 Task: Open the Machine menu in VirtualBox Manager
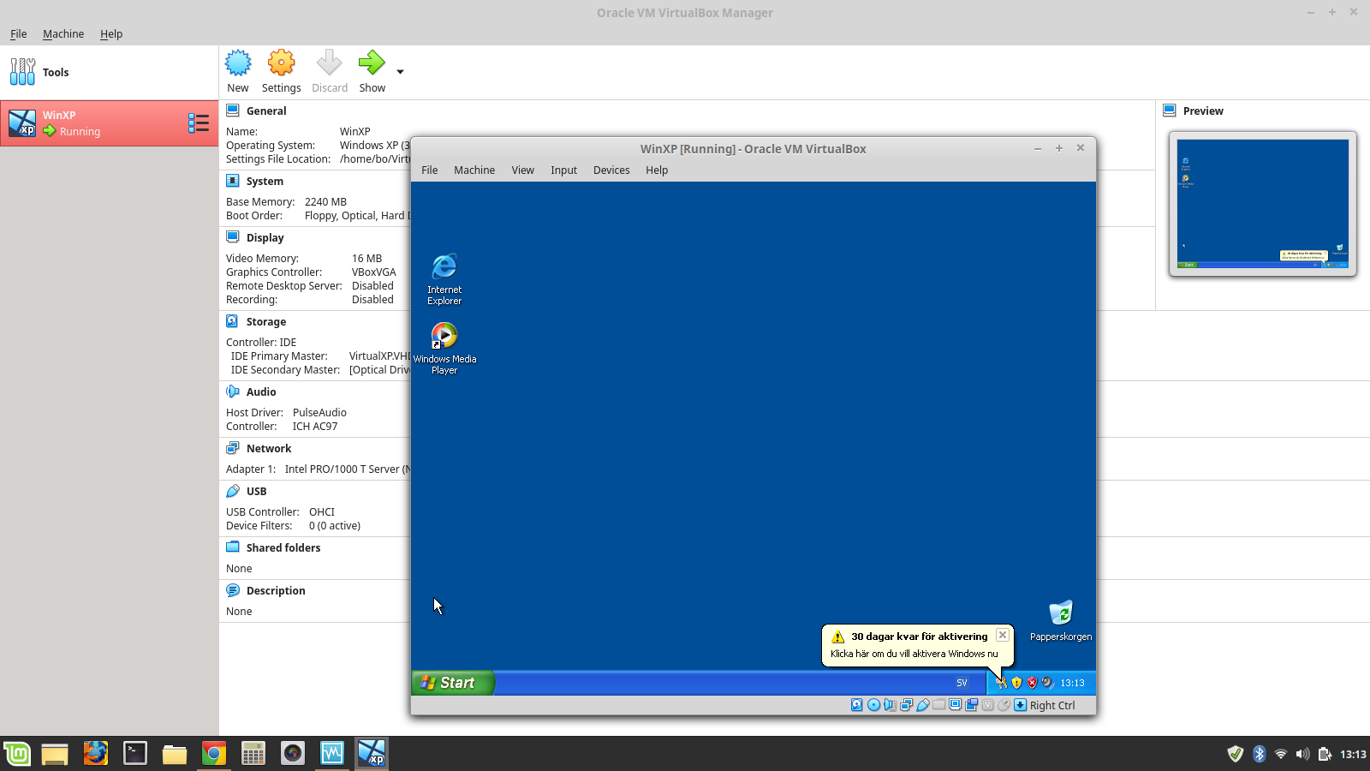[63, 34]
